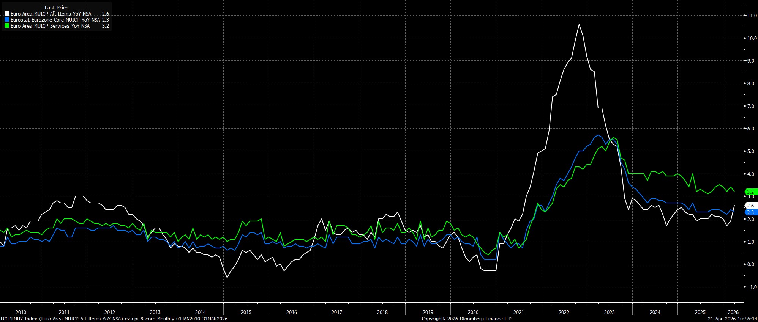
Task: Click the blue 2.3 last-value tag
Action: [750, 212]
